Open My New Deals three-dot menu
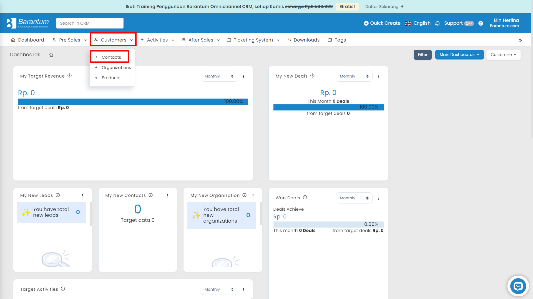This screenshot has height=299, width=533. [379, 76]
